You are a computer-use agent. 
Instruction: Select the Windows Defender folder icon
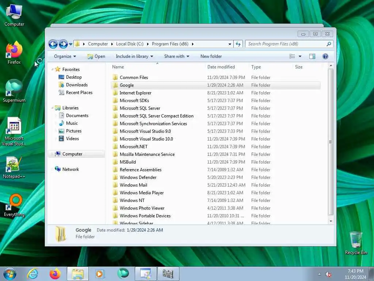pyautogui.click(x=115, y=177)
